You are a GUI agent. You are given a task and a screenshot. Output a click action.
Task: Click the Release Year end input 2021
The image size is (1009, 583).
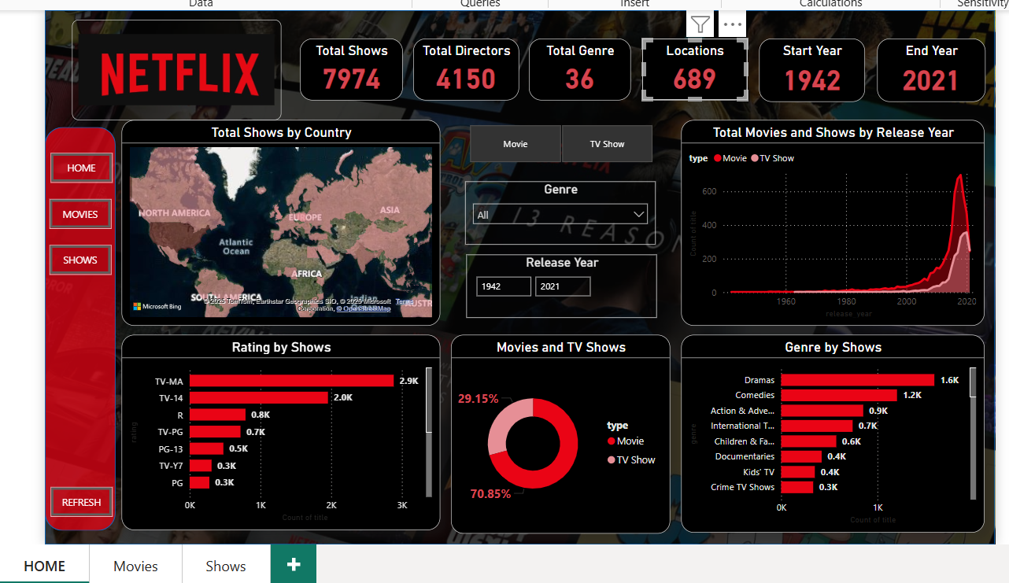click(x=562, y=286)
